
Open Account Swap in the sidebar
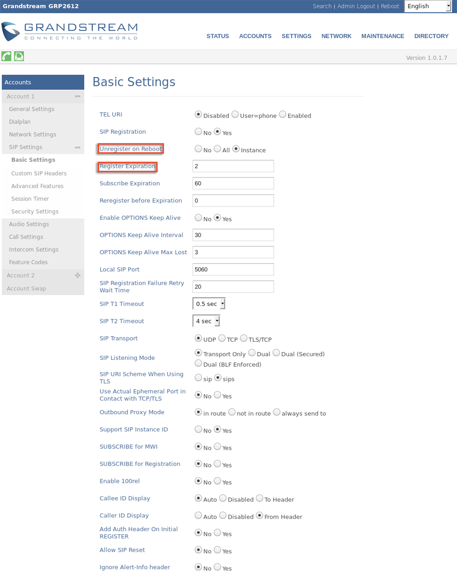pos(26,288)
